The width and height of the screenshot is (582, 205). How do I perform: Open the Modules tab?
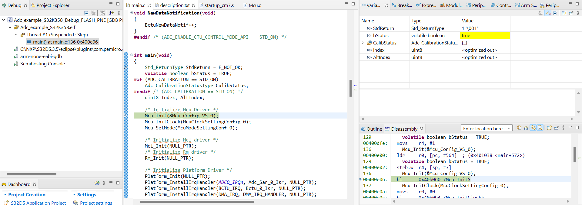(x=451, y=5)
